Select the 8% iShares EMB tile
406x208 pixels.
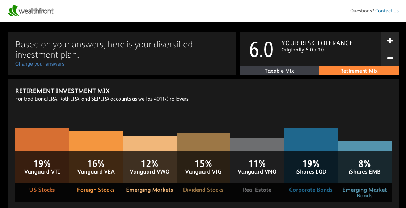tap(365, 167)
